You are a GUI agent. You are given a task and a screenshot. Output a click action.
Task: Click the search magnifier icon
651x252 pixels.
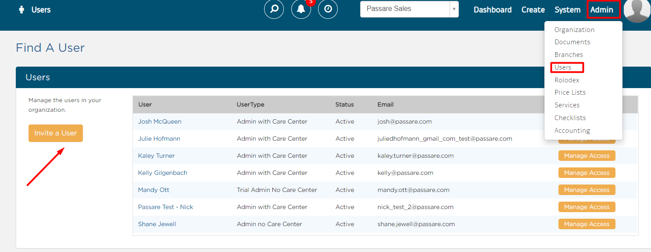click(x=274, y=9)
